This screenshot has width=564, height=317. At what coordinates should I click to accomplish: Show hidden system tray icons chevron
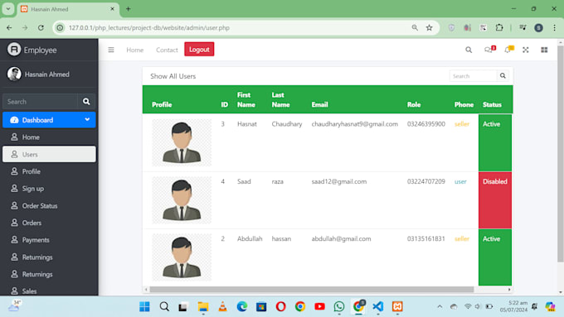pos(440,306)
